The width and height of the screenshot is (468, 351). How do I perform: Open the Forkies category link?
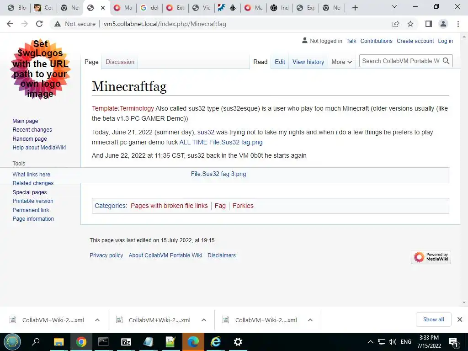click(243, 206)
